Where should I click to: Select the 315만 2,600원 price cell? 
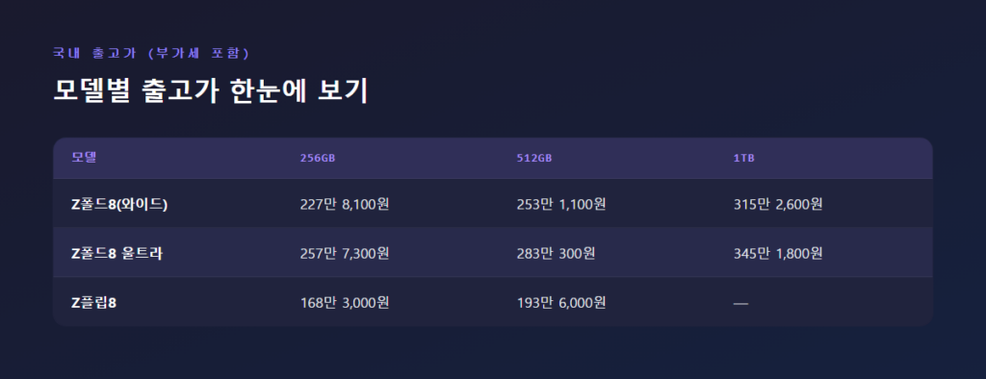coord(778,204)
